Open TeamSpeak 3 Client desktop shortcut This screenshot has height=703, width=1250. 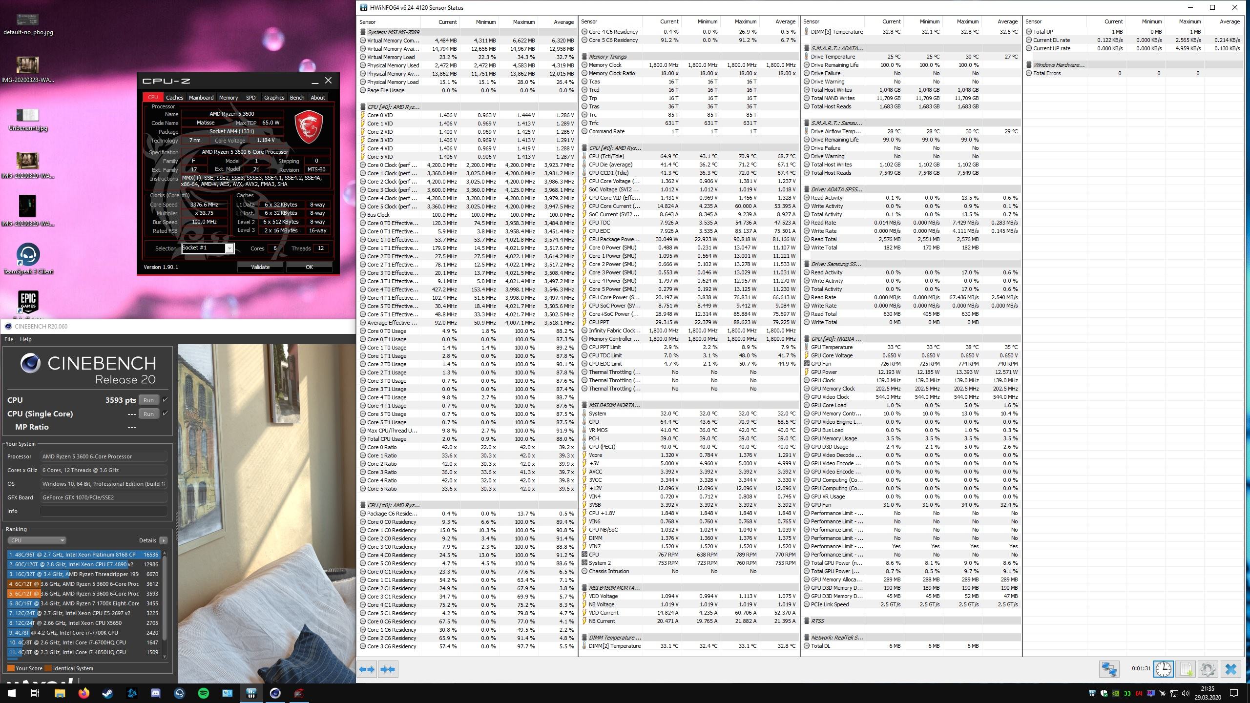pos(28,259)
